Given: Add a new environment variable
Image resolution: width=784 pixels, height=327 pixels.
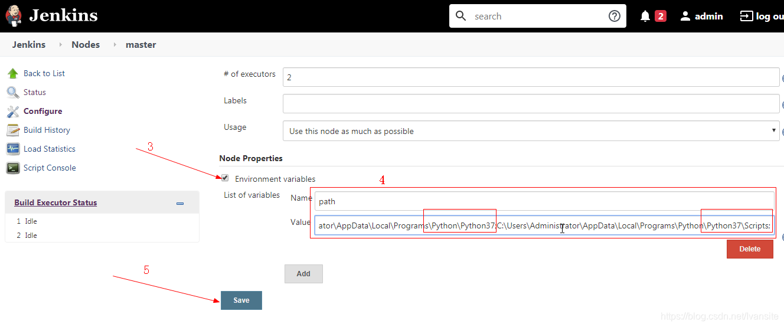Looking at the screenshot, I should point(303,274).
